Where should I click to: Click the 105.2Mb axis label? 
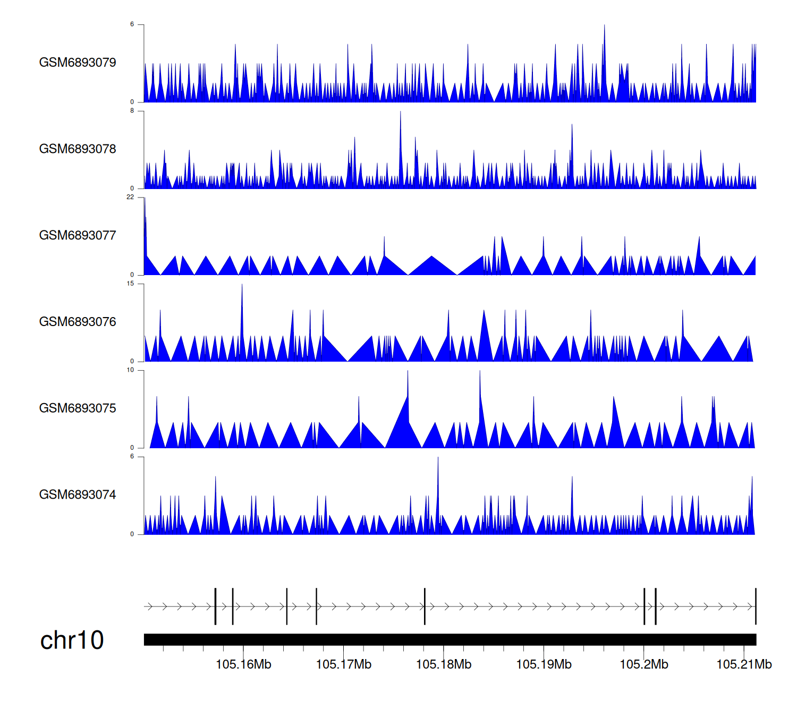(644, 664)
